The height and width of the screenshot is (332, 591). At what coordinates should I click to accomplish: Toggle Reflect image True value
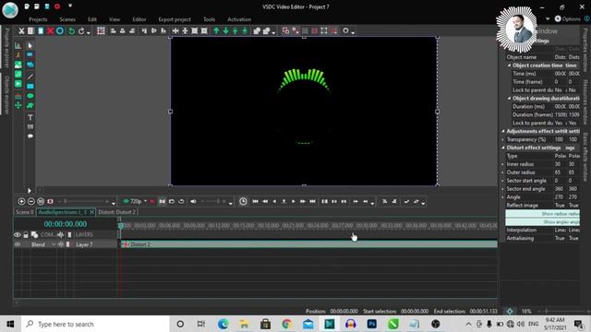tap(561, 205)
